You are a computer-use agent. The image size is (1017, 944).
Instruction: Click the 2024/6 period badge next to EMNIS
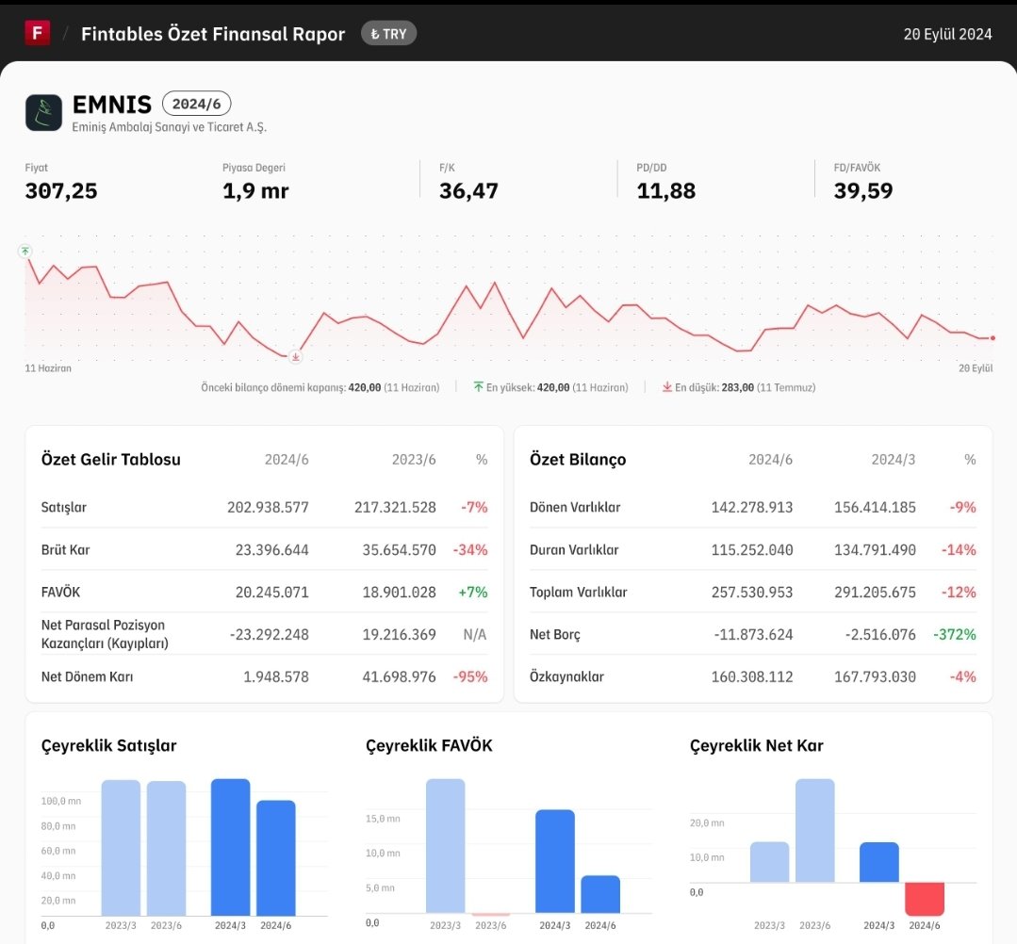pos(197,104)
